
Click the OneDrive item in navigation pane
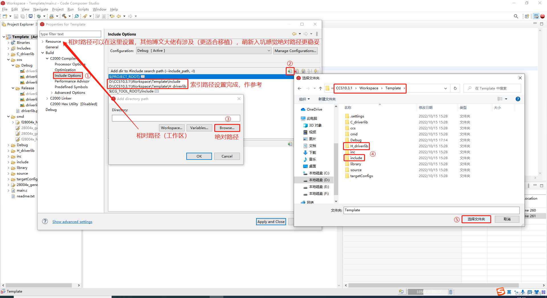312,109
